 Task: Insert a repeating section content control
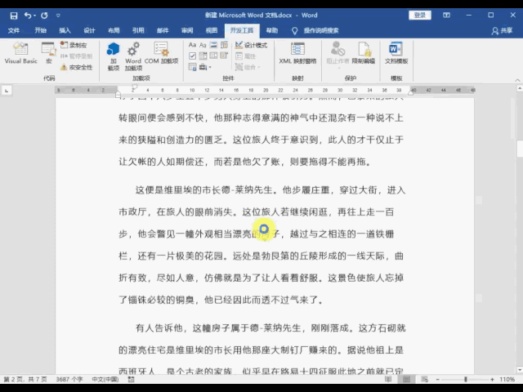click(x=192, y=67)
